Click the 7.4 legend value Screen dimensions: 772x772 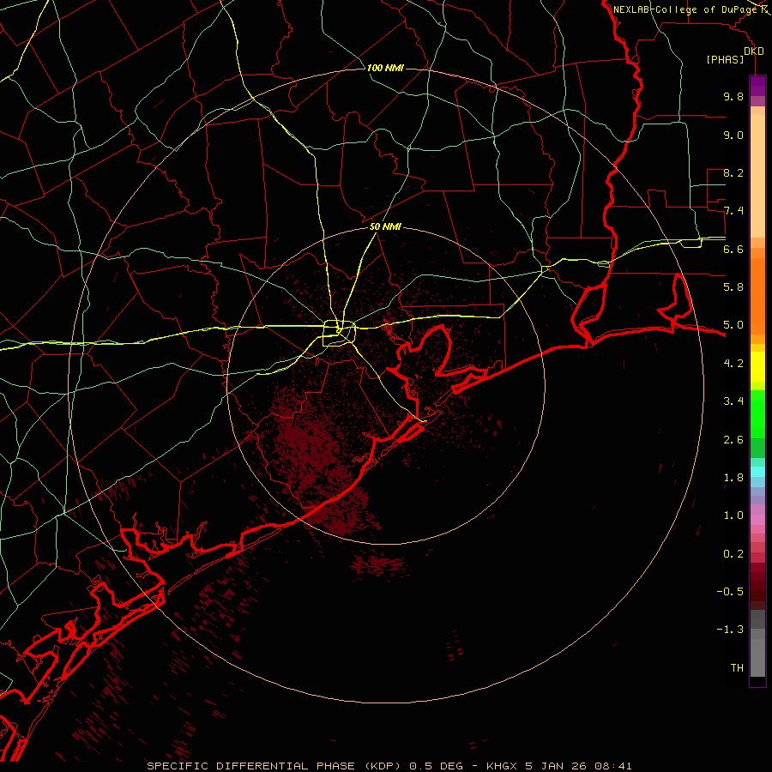733,211
